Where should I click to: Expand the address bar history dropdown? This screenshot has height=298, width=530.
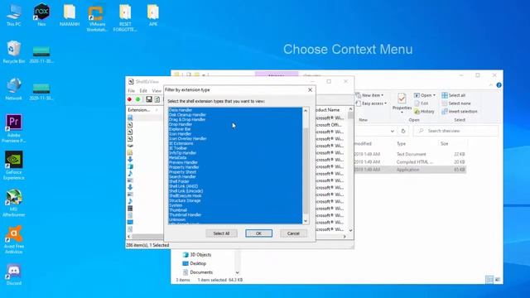(392, 131)
